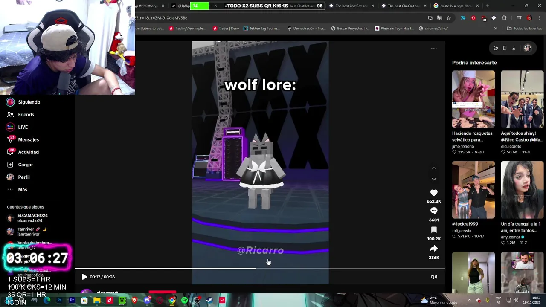This screenshot has width=546, height=307.
Task: Open jime_tenorio profile link
Action: tap(463, 146)
